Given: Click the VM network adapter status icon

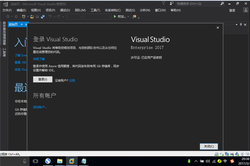Looking at the screenshot, I should tap(227, 154).
